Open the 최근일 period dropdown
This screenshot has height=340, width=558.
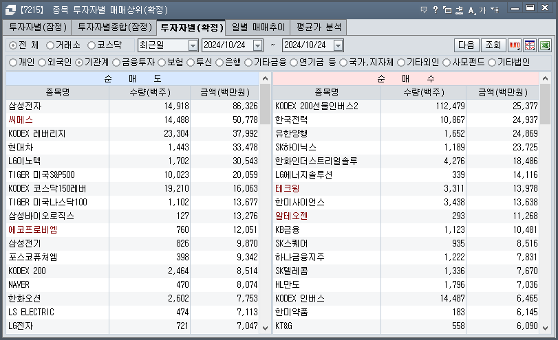click(x=193, y=45)
